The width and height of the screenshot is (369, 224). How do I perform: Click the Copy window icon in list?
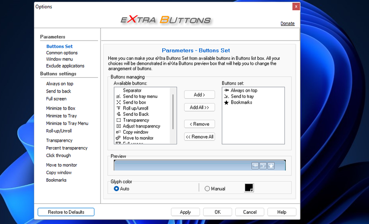coord(119,132)
